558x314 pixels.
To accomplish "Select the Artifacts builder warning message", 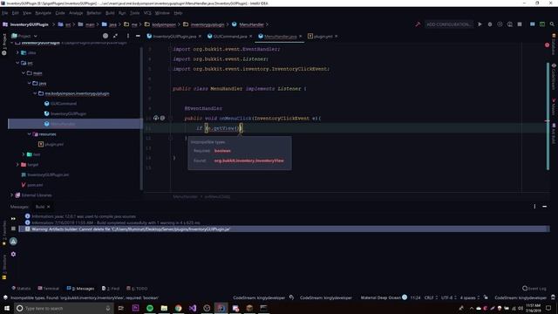I will 284,229.
